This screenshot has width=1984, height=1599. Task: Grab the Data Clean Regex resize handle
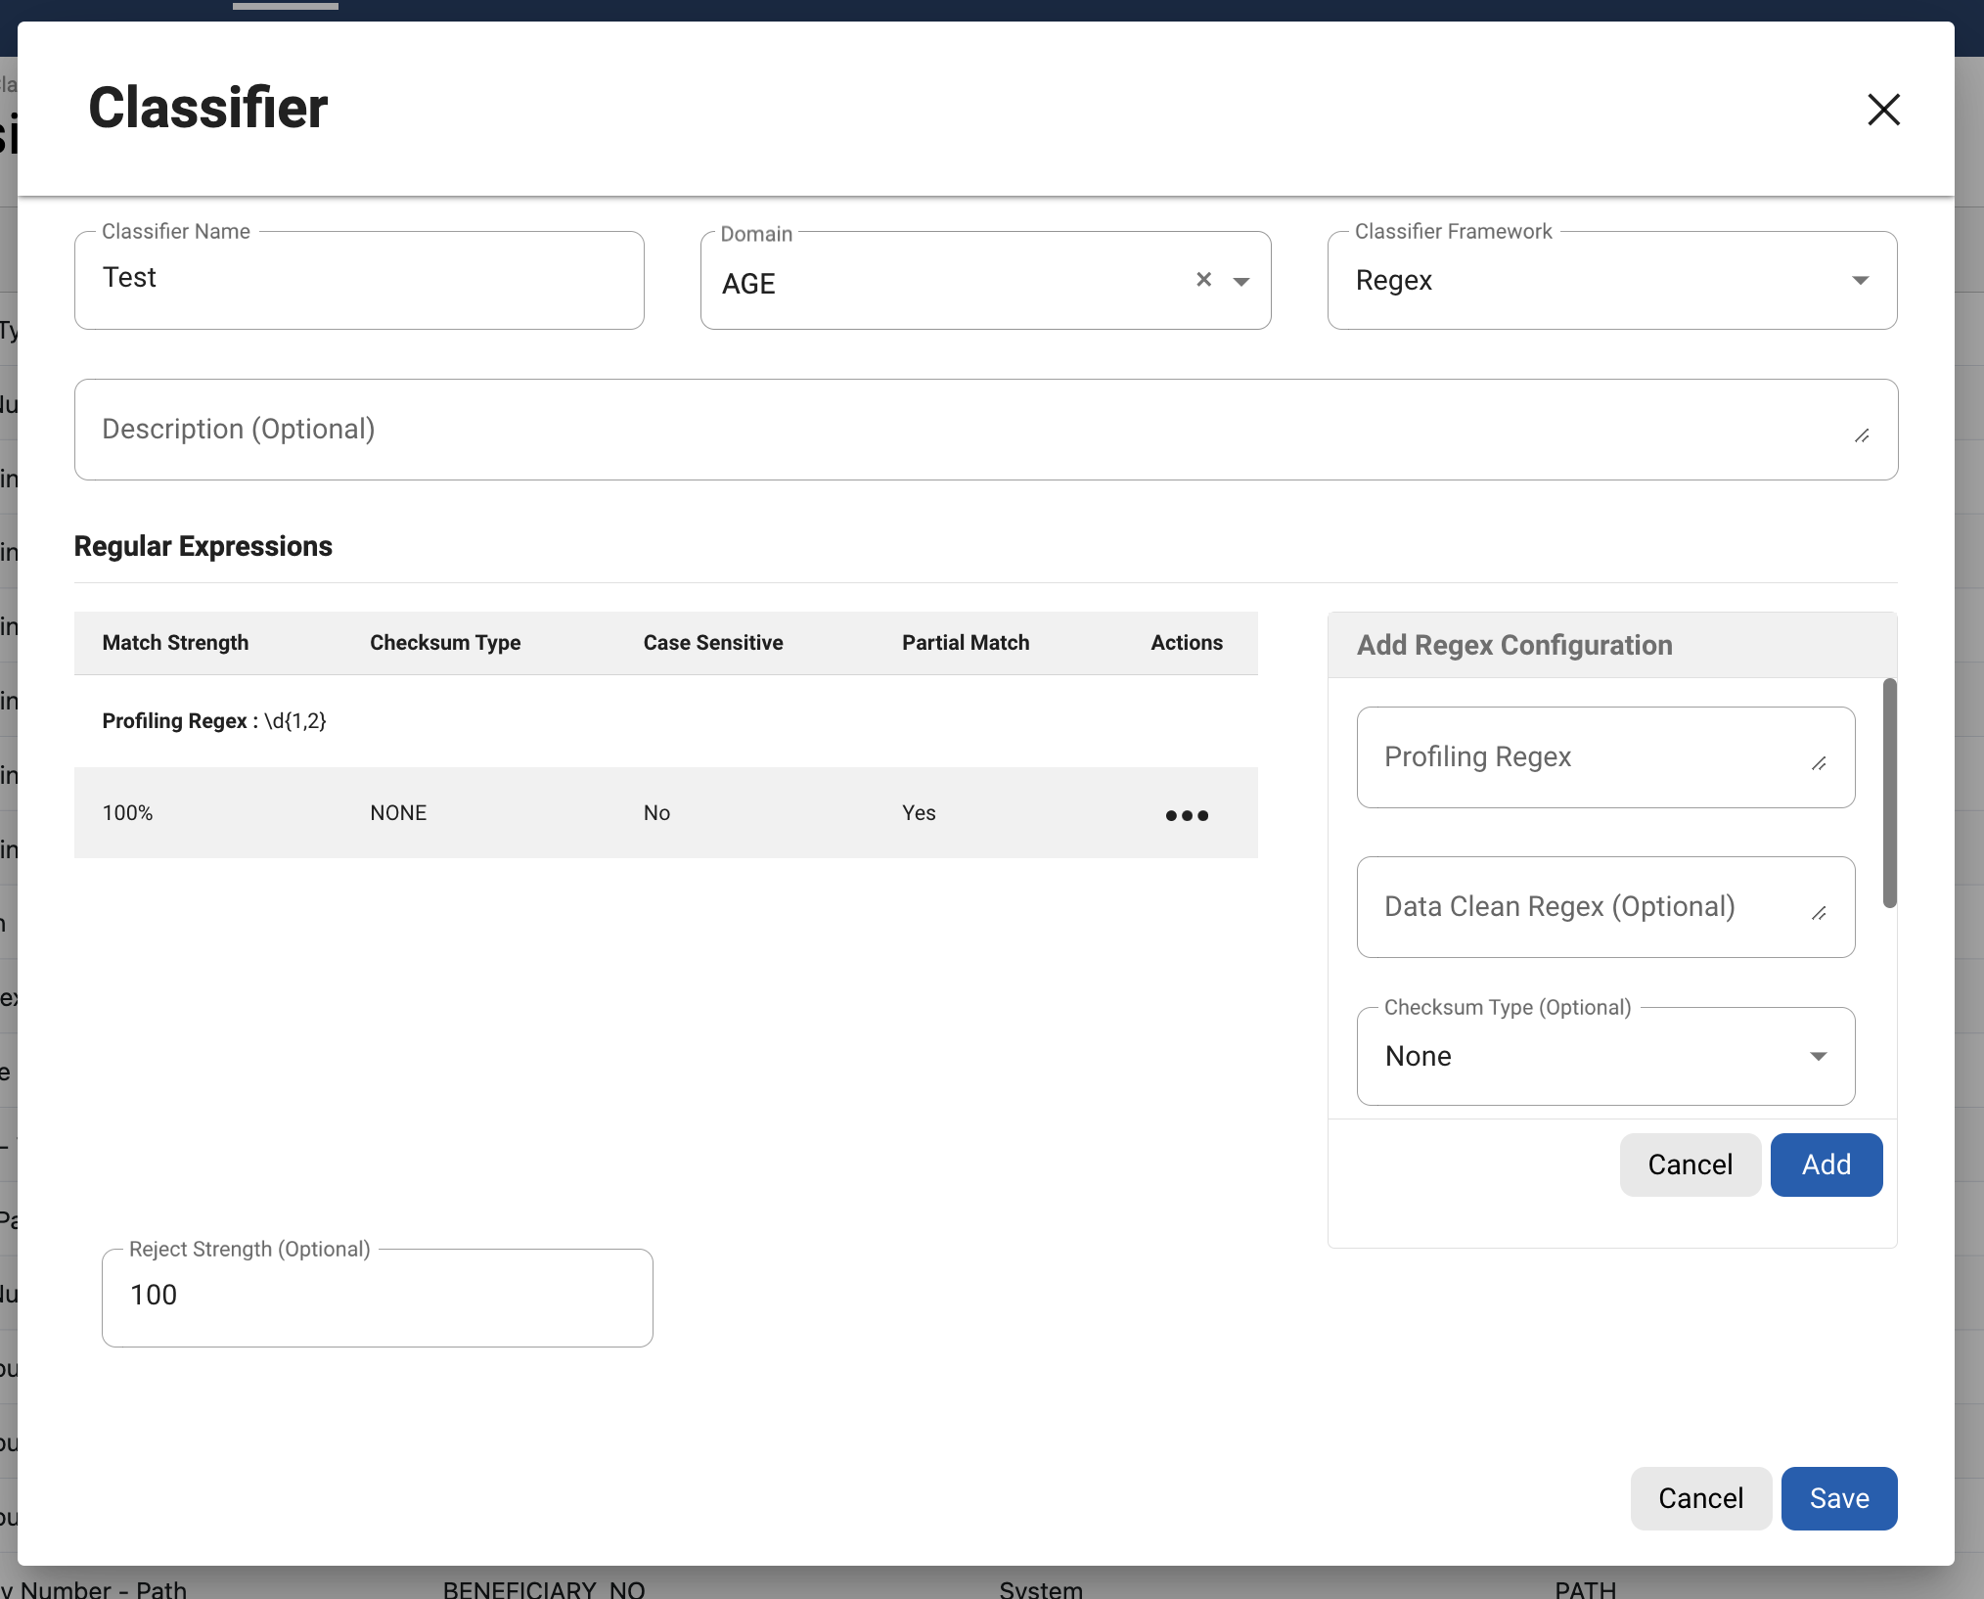1819,914
